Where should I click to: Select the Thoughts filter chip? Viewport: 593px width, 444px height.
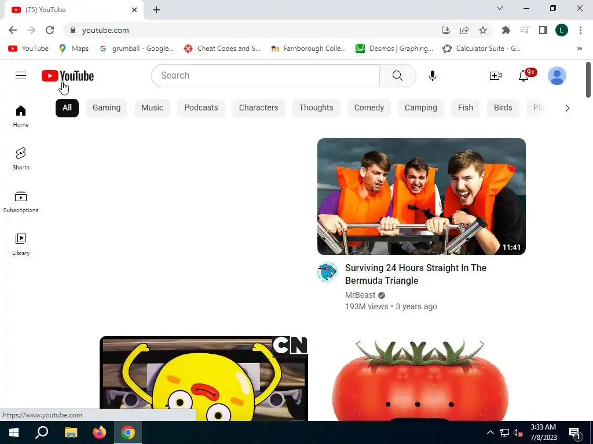(x=316, y=108)
